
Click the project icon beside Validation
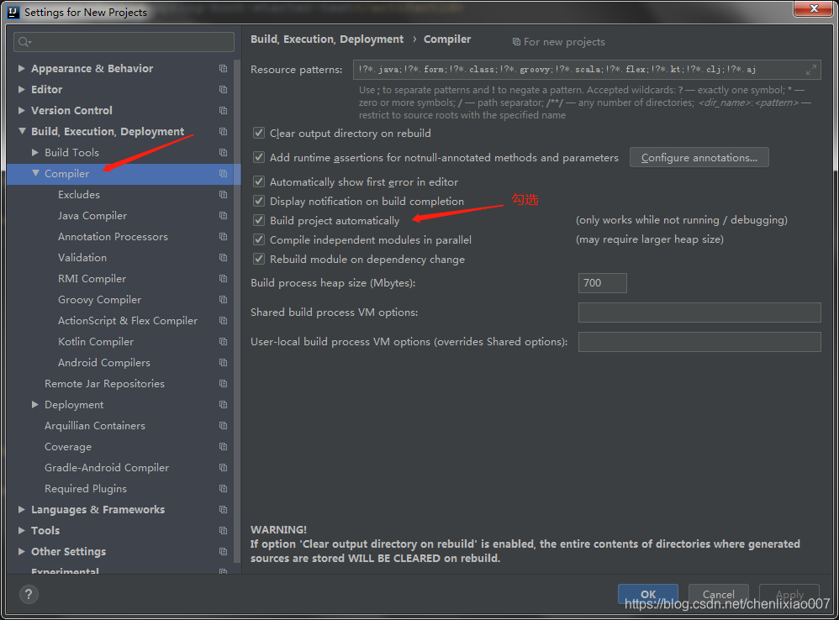click(x=223, y=258)
